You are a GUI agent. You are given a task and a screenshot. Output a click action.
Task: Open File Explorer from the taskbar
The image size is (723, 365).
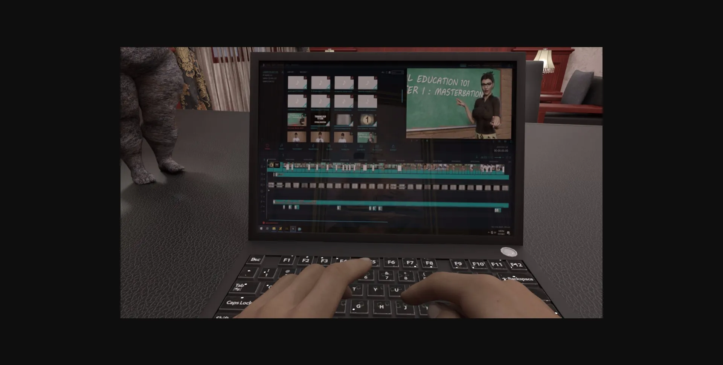(274, 229)
